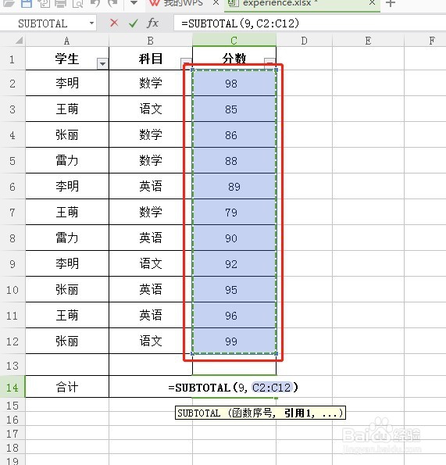446x465 pixels.
Task: Click the 学生 header cell
Action: pos(67,59)
